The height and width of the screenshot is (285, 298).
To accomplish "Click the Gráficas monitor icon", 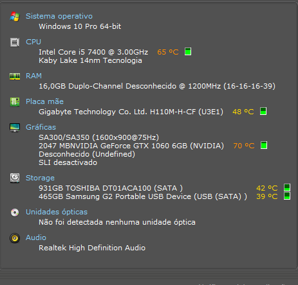I will [15, 128].
